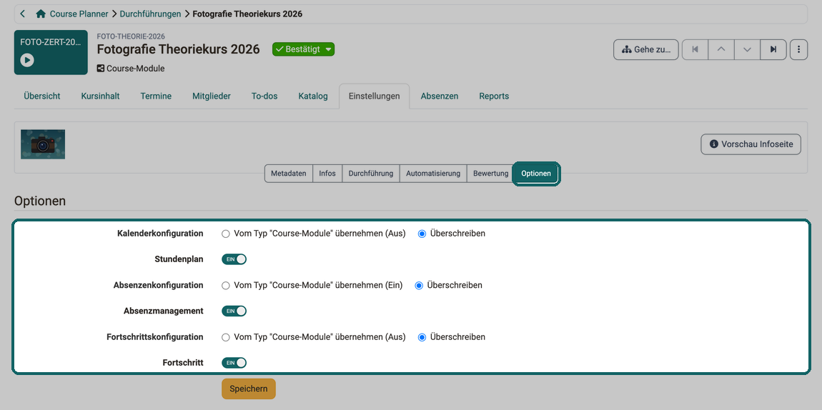822x410 pixels.
Task: Select Kalenderkonfiguration Überschreiben radio
Action: tap(422, 234)
